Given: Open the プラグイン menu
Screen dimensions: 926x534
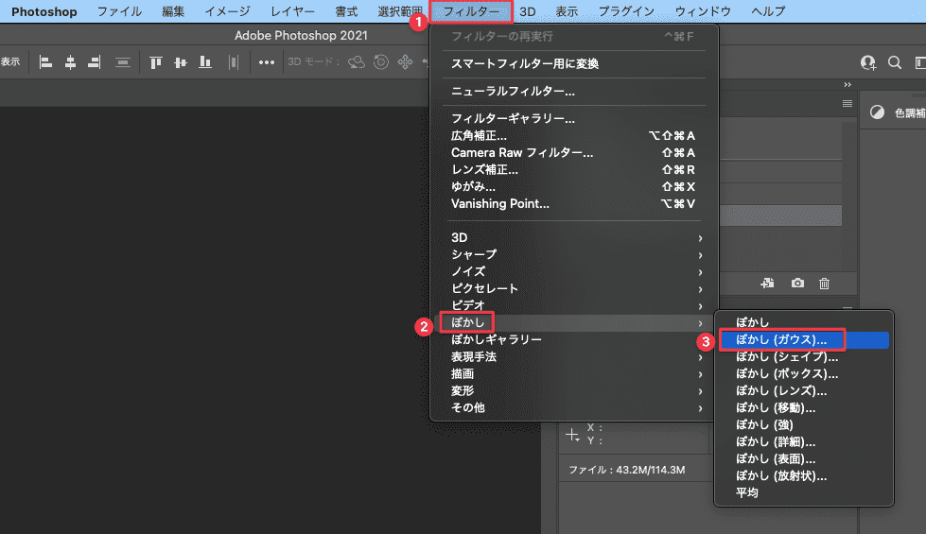Looking at the screenshot, I should coord(626,11).
